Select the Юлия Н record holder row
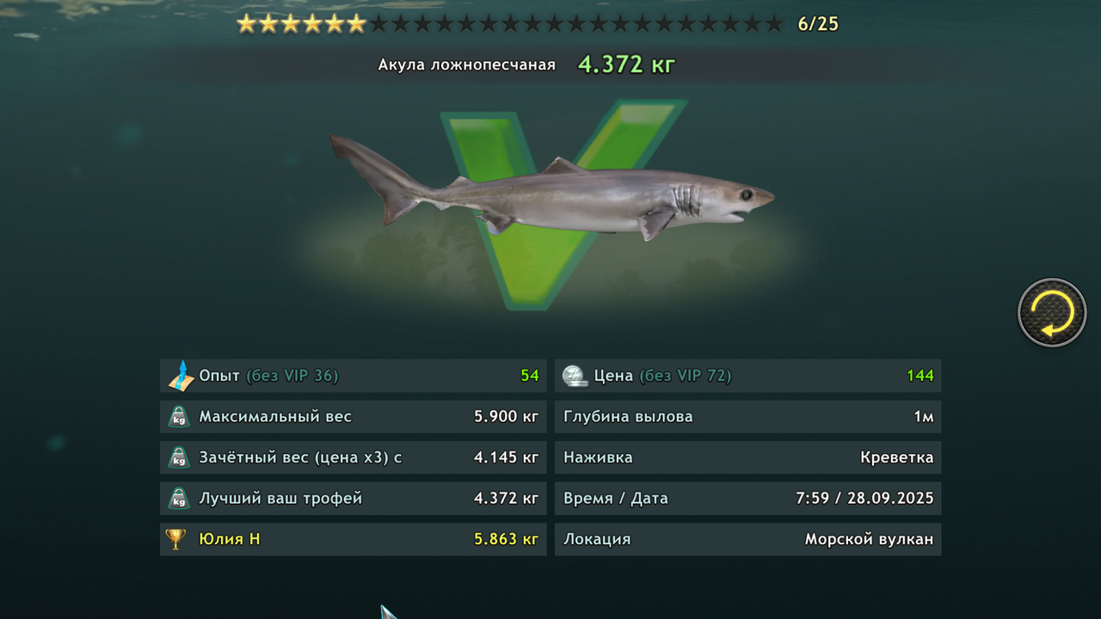The image size is (1101, 619). pyautogui.click(x=354, y=539)
